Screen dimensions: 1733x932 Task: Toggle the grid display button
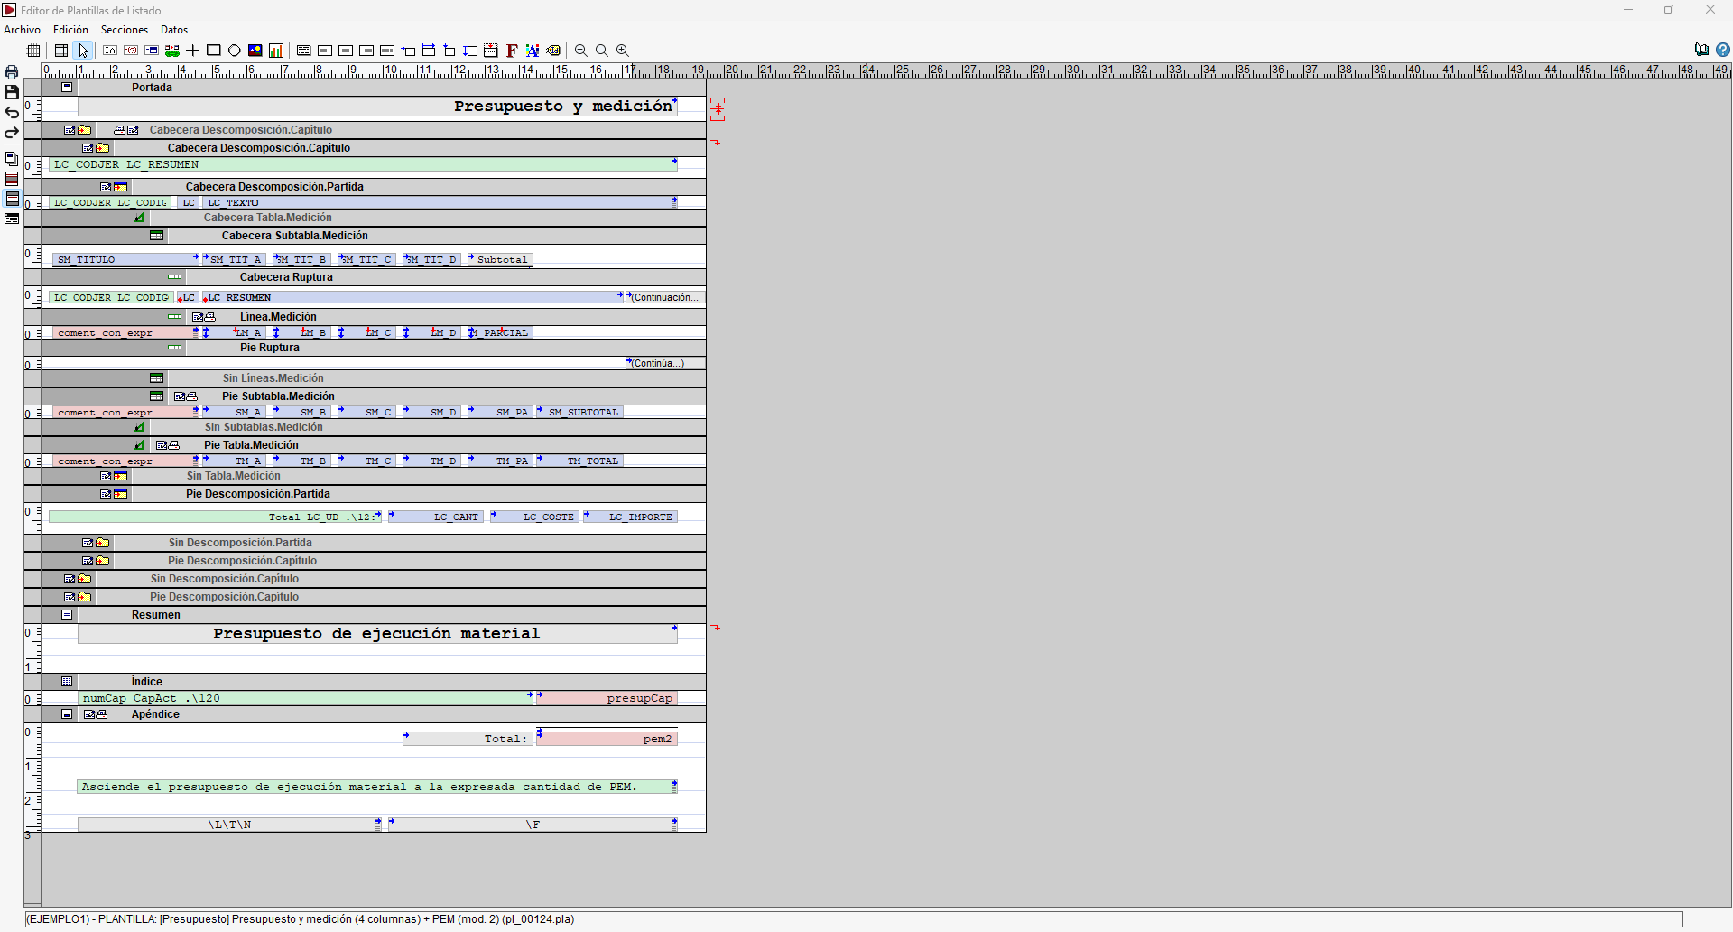[33, 51]
